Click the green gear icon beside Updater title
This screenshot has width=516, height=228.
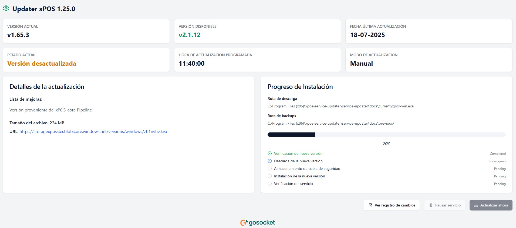click(6, 9)
